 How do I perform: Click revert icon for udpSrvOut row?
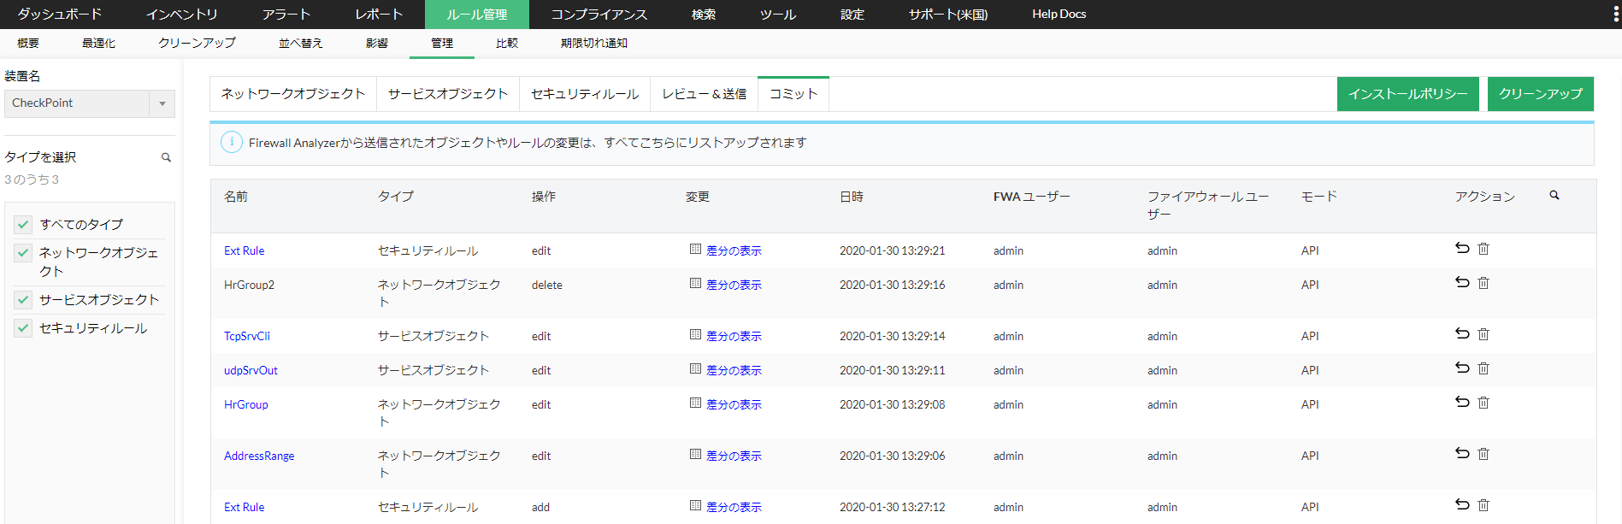pos(1462,368)
